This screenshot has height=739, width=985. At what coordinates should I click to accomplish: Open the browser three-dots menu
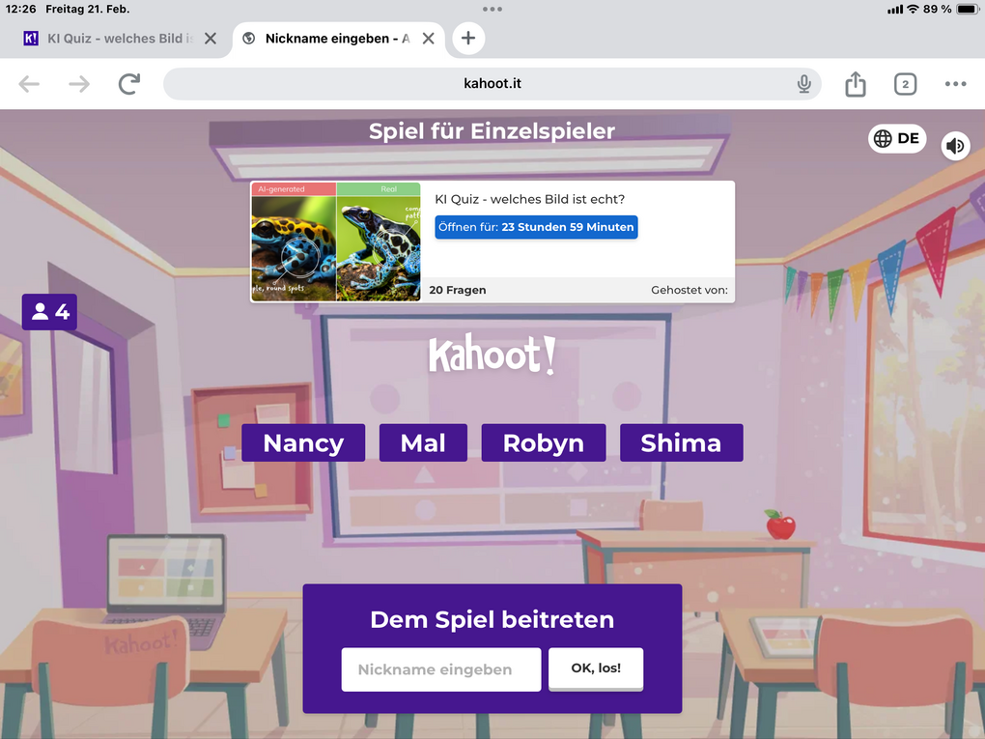pyautogui.click(x=955, y=84)
